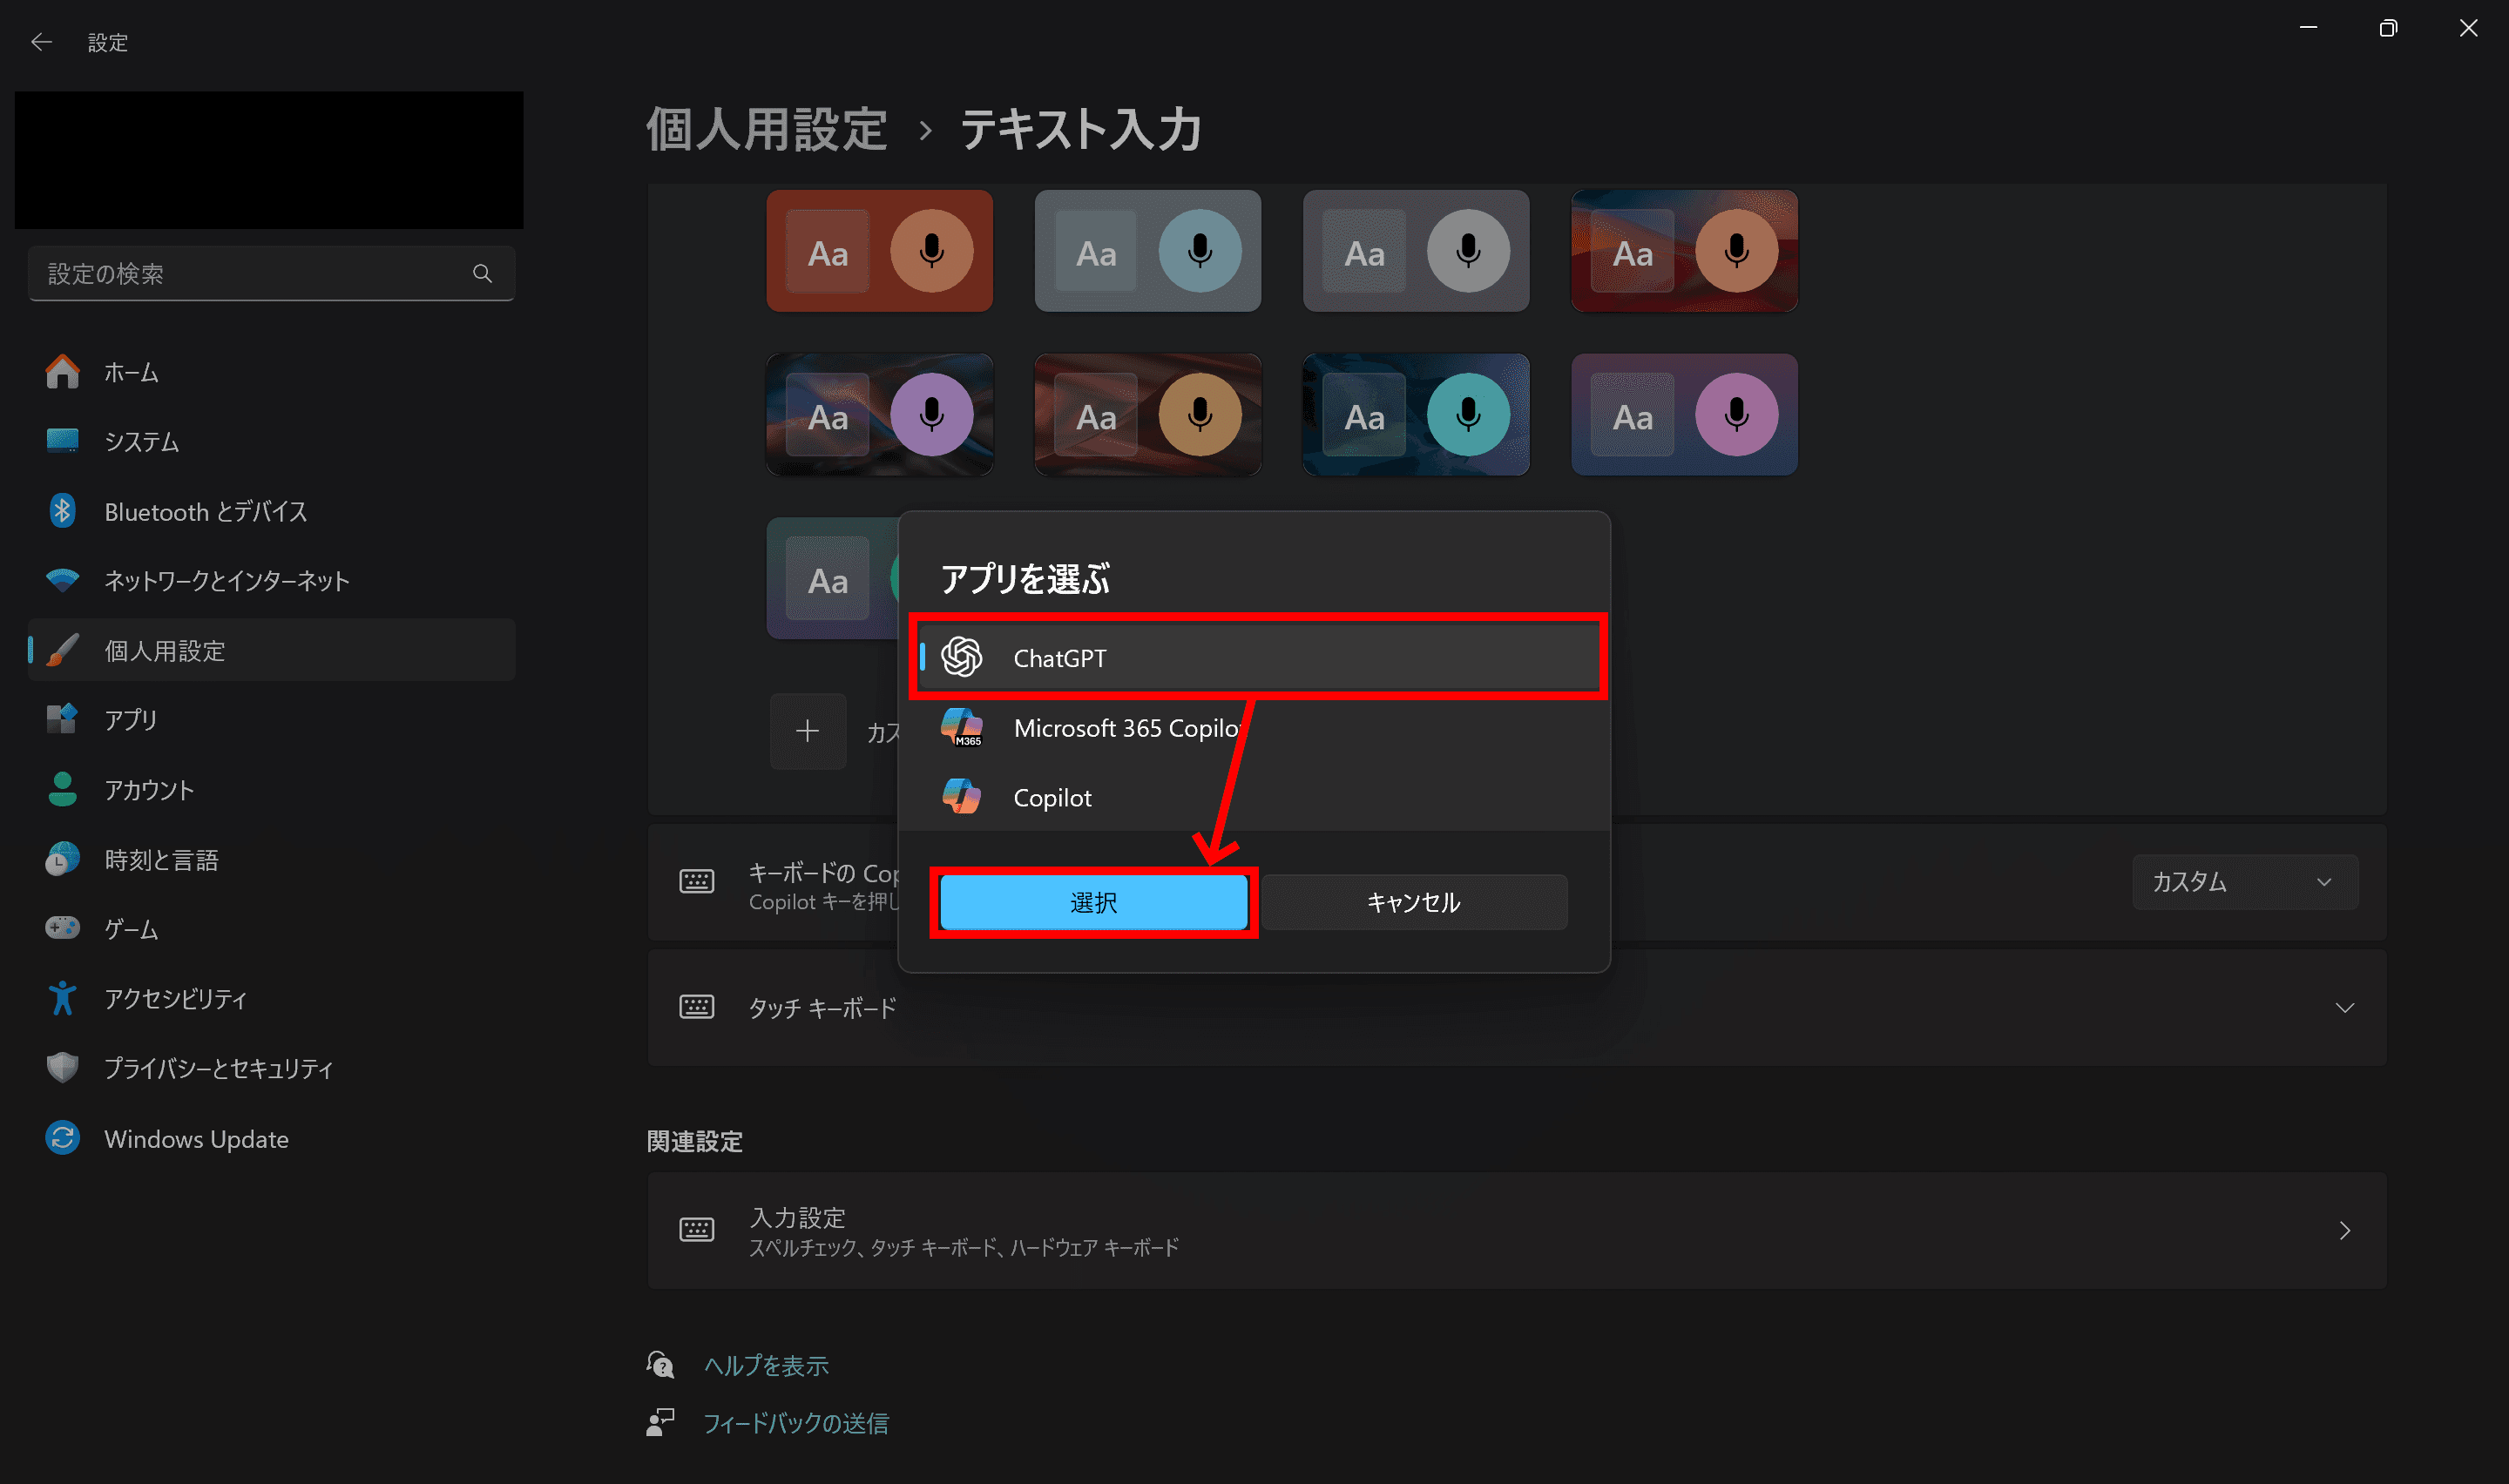Click the feedback person icon
Viewport: 2509px width, 1484px height.
pos(660,1422)
